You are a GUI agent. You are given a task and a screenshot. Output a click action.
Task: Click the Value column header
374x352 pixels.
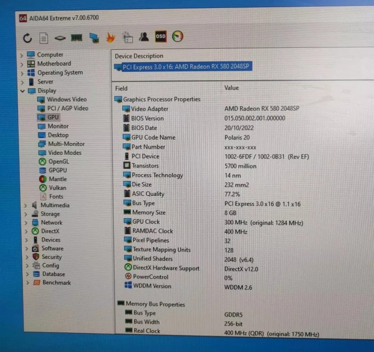231,88
